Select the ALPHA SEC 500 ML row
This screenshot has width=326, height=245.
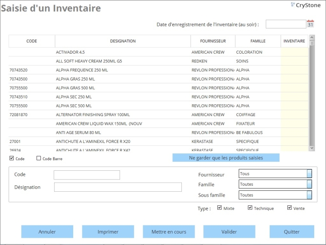[x=158, y=106]
